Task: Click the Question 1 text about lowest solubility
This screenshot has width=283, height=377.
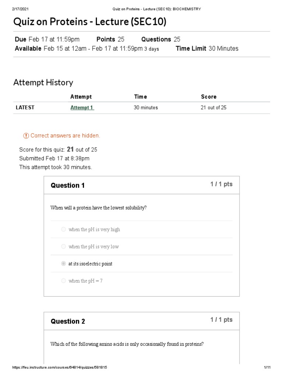Action: pyautogui.click(x=98, y=208)
